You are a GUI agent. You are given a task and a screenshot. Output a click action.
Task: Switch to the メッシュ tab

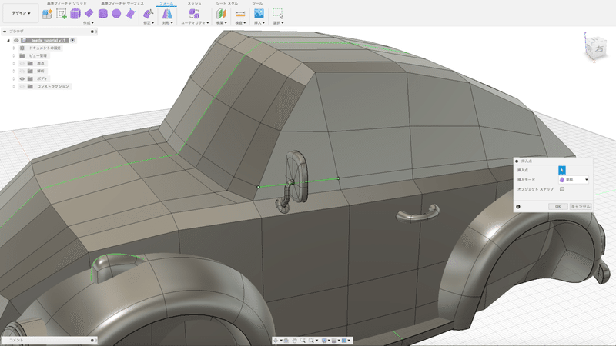point(195,4)
